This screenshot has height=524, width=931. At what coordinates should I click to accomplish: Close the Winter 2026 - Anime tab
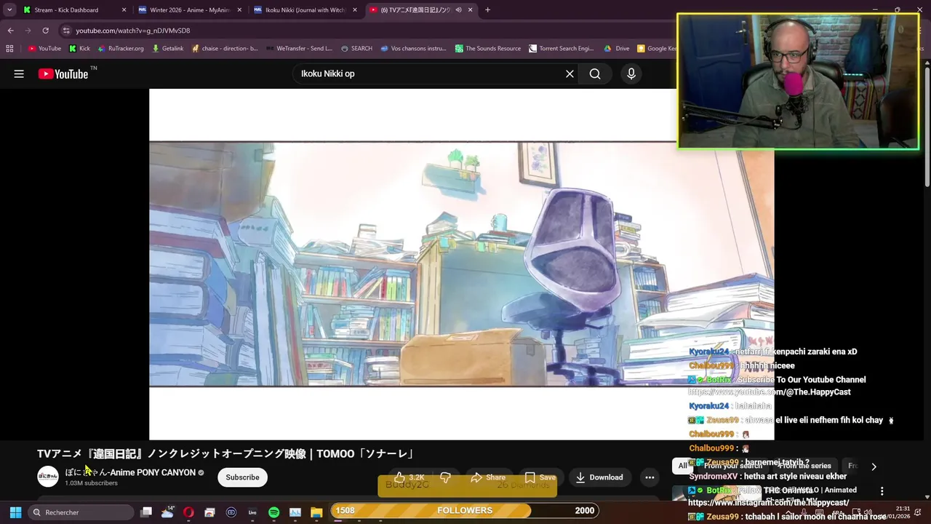click(x=239, y=10)
